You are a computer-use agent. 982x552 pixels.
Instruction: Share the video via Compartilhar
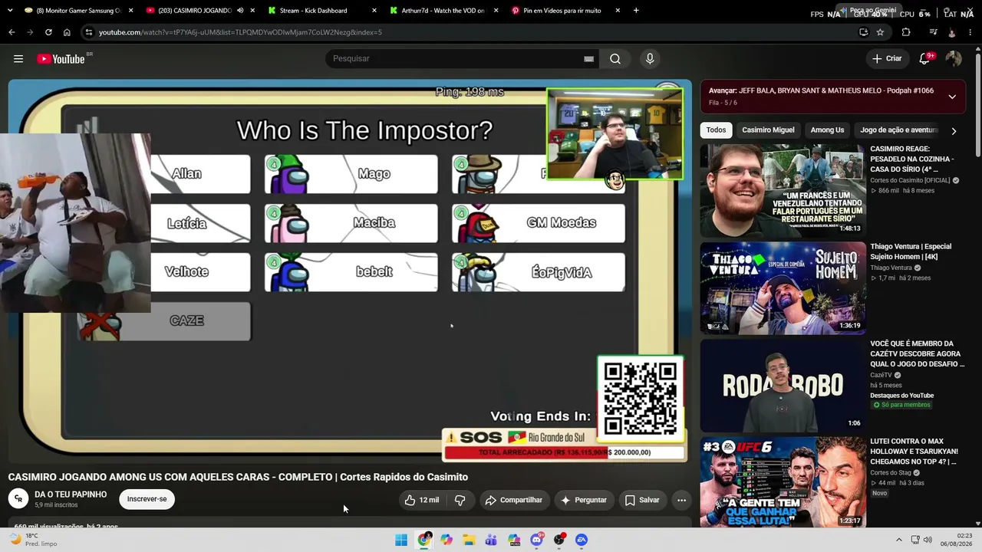coord(514,500)
